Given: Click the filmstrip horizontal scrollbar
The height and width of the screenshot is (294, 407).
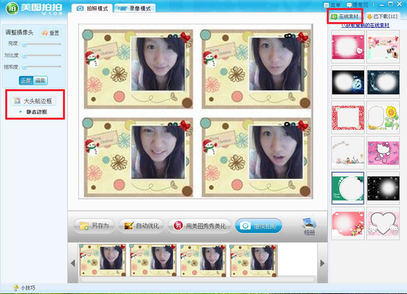Looking at the screenshot, I should 197,280.
